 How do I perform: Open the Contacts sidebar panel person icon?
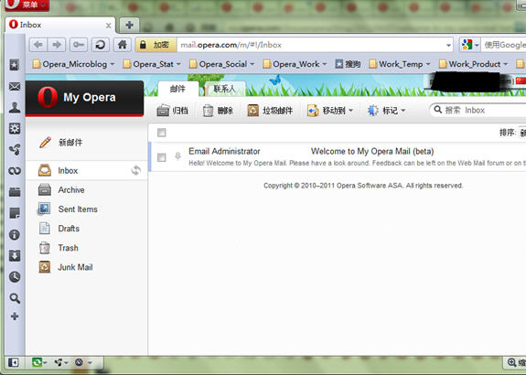click(x=15, y=107)
